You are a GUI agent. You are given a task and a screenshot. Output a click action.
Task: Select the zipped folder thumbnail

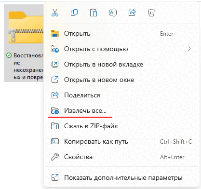tap(26, 27)
